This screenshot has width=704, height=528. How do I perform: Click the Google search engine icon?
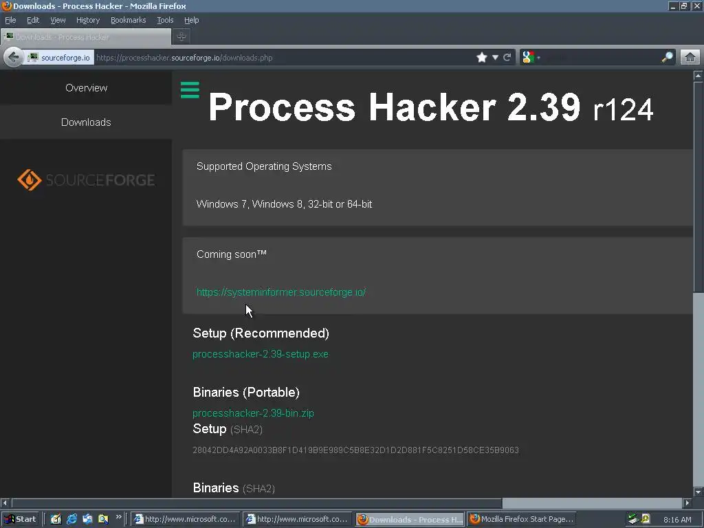529,58
